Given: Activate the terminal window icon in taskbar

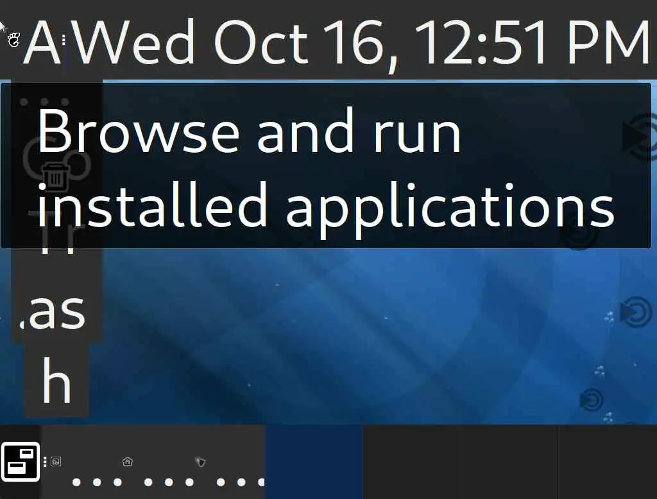Looking at the screenshot, I should (x=56, y=462).
